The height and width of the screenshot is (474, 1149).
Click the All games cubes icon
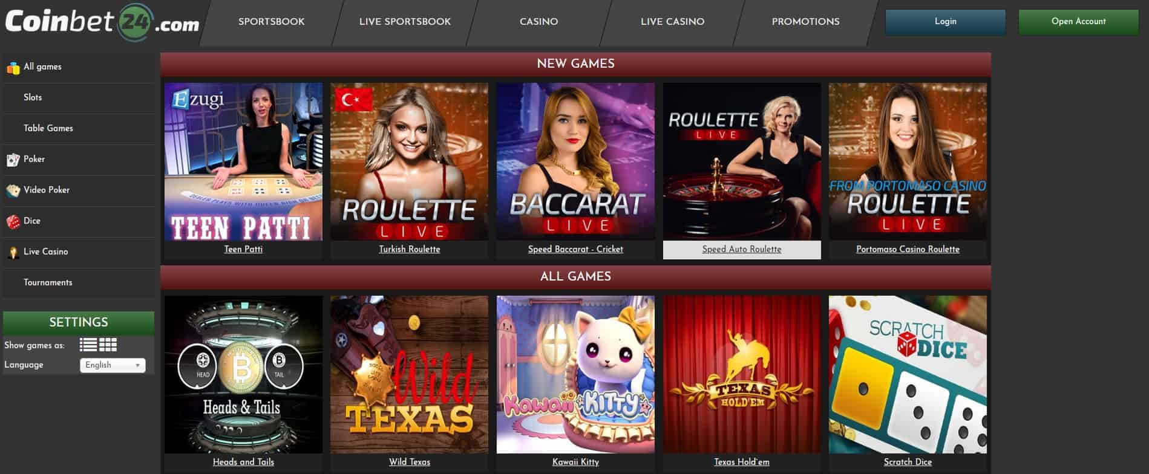point(13,68)
